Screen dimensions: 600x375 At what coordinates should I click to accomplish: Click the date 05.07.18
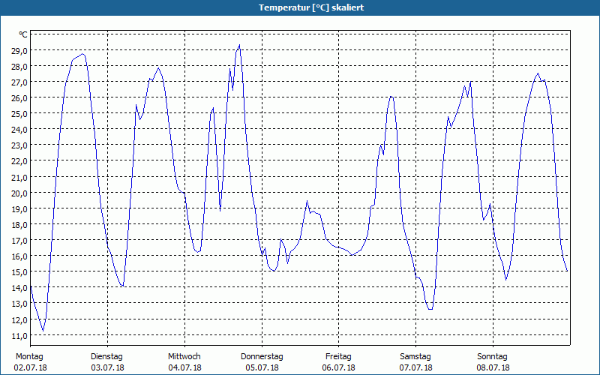pos(262,367)
